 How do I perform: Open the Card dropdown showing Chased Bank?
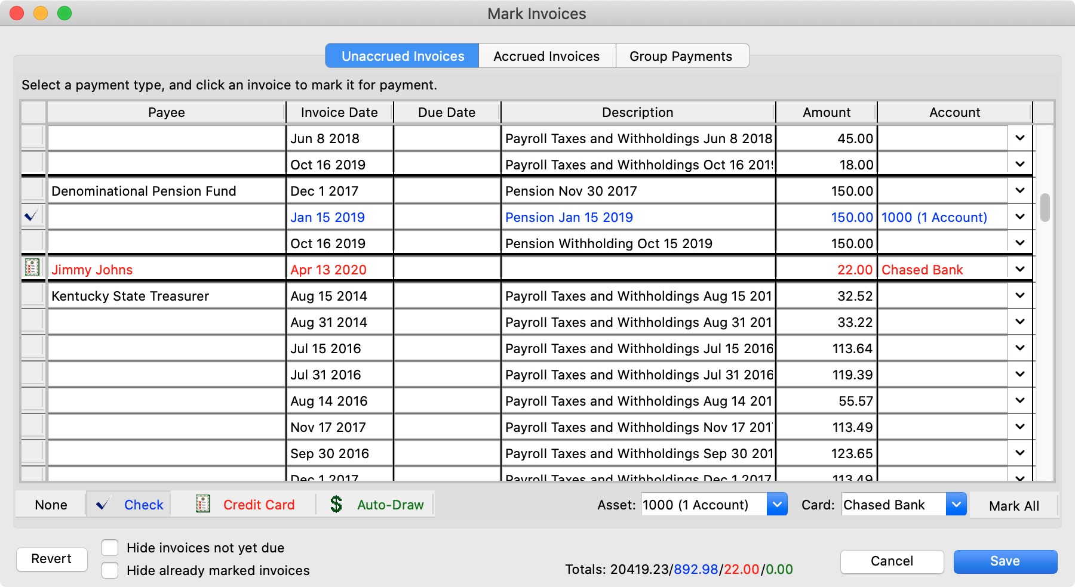[956, 505]
